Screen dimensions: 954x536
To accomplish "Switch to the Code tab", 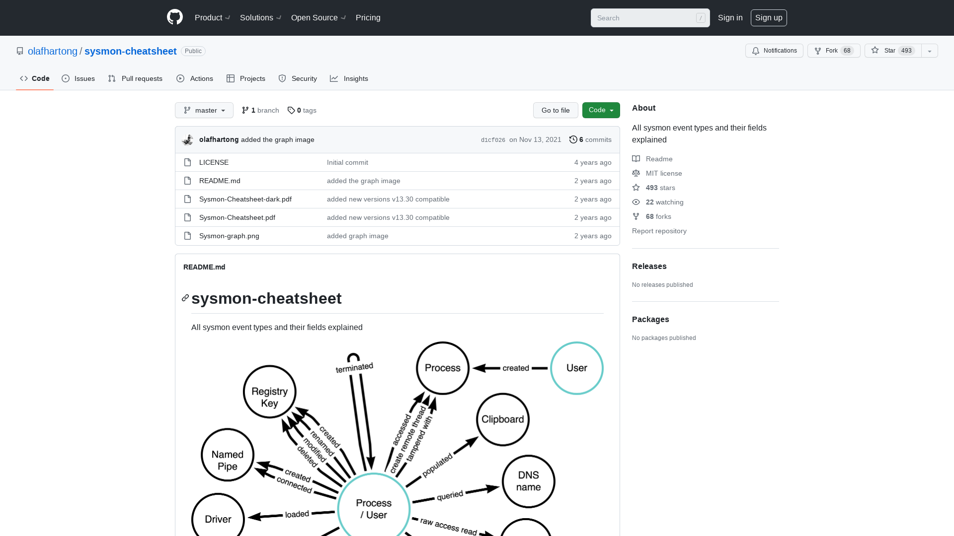I will click(35, 78).
